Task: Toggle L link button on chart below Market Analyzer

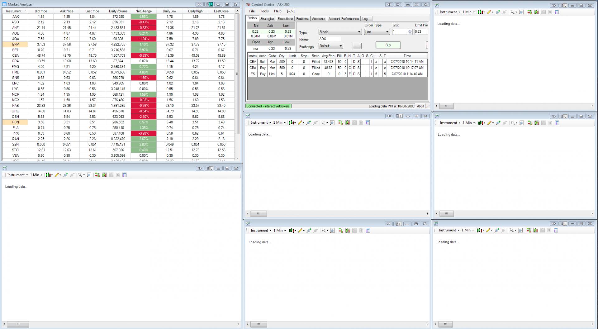Action: (210, 169)
